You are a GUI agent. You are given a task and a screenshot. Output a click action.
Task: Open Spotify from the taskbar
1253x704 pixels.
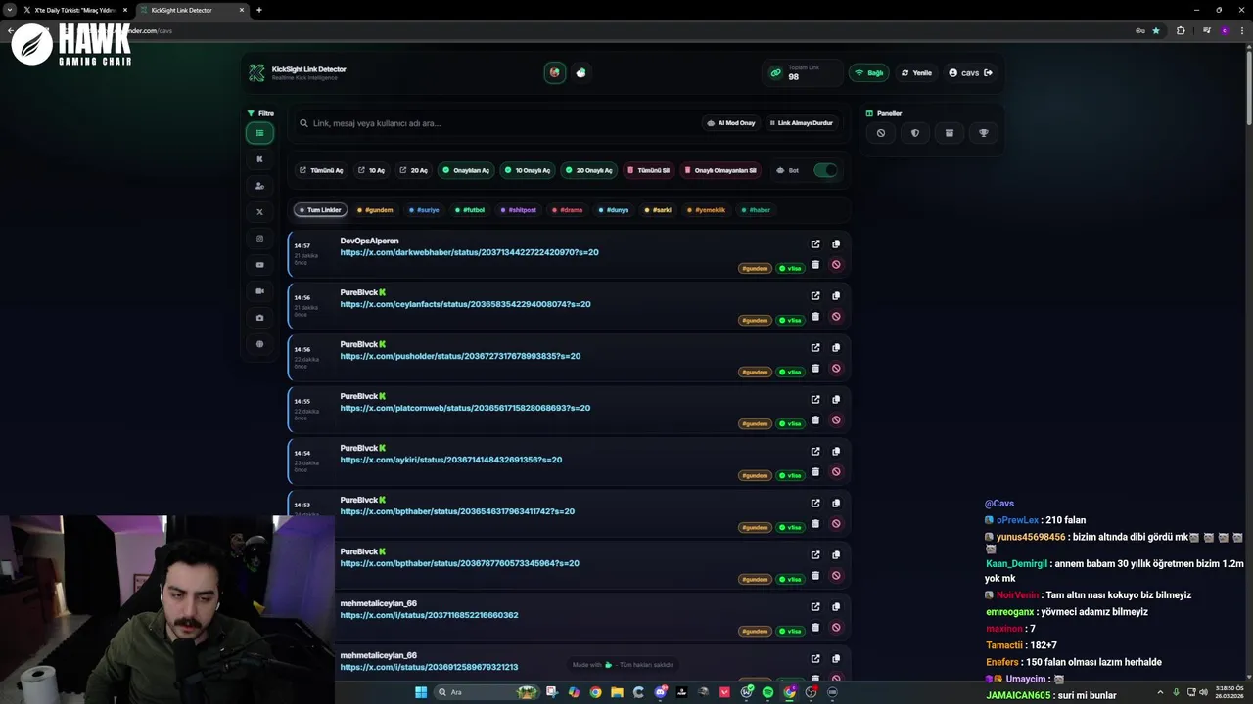tap(767, 692)
